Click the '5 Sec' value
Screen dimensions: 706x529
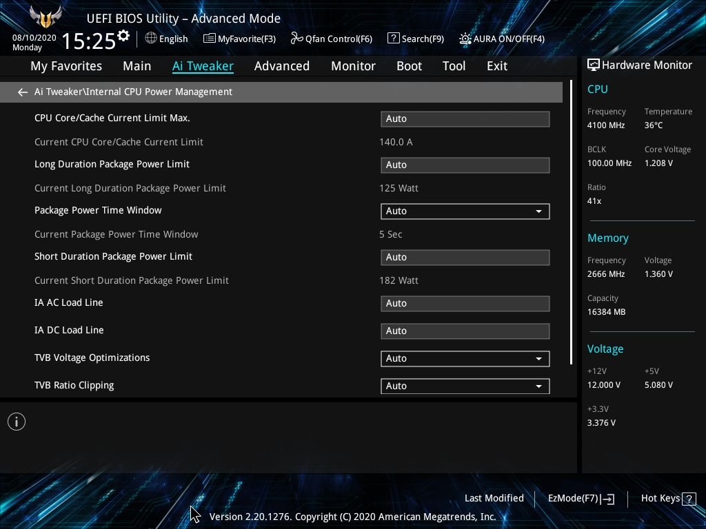click(x=390, y=234)
